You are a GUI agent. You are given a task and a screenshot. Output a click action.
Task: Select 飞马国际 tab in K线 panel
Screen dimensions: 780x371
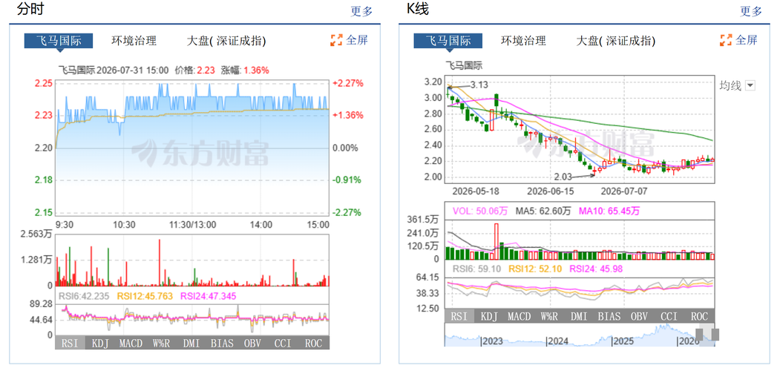448,41
